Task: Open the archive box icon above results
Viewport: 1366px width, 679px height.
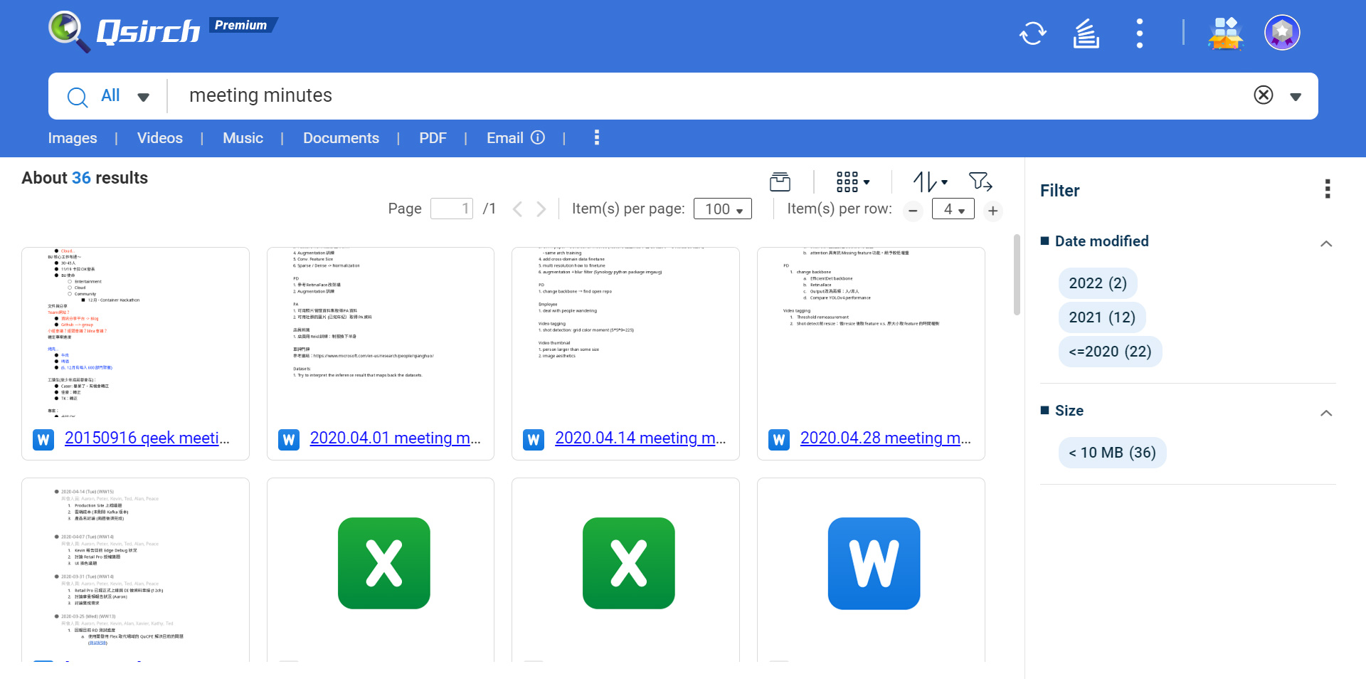Action: point(780,182)
